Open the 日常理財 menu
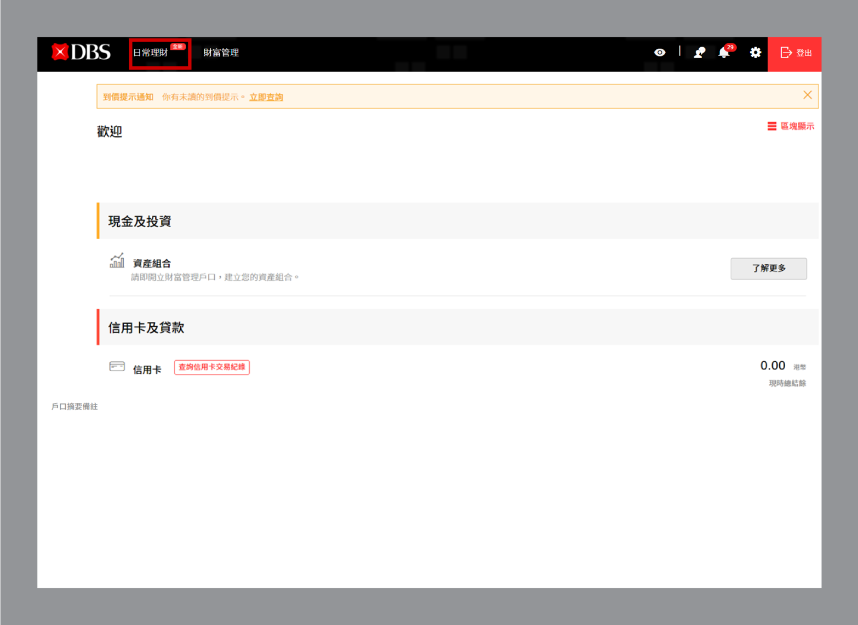858x625 pixels. pos(151,53)
